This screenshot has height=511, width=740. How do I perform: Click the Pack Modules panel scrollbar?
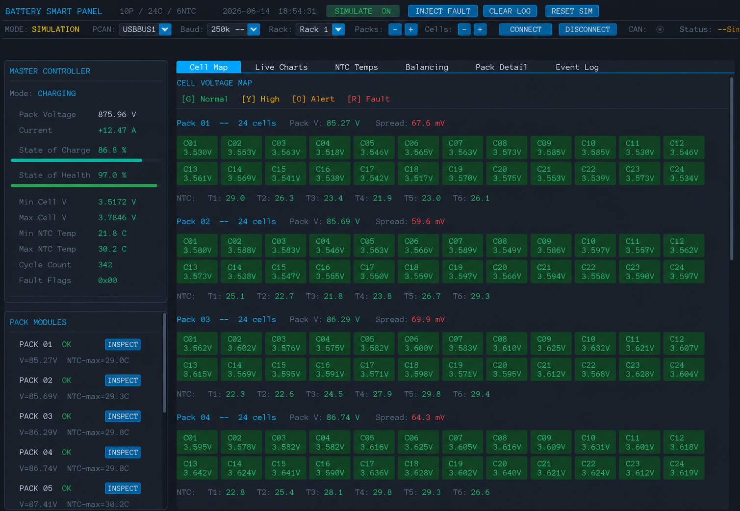164,363
